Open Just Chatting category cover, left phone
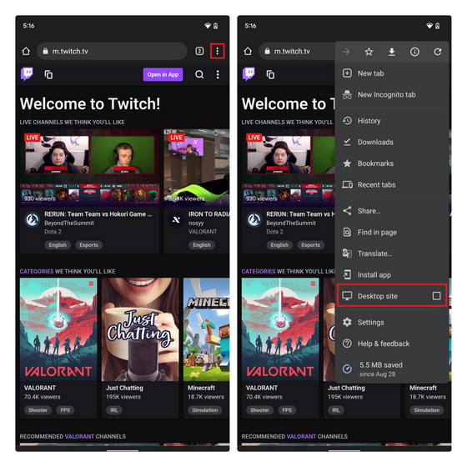Screen dimensions: 467x467 coord(140,329)
